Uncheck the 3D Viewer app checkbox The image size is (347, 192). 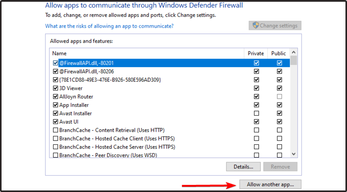56,88
